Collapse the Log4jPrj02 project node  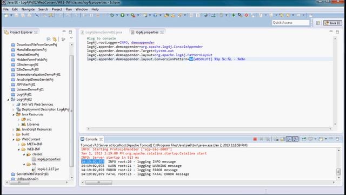pos(9,100)
